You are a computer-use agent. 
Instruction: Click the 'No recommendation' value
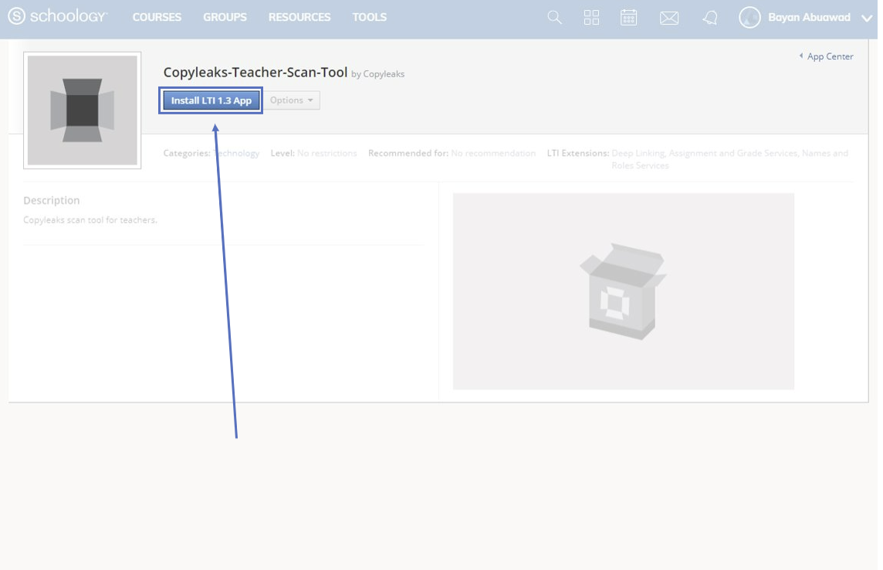coord(493,153)
